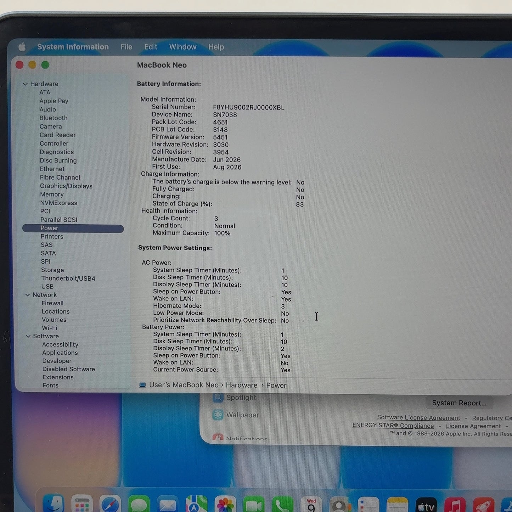The width and height of the screenshot is (512, 512).
Task: Select Locations under Network
Action: pyautogui.click(x=56, y=311)
